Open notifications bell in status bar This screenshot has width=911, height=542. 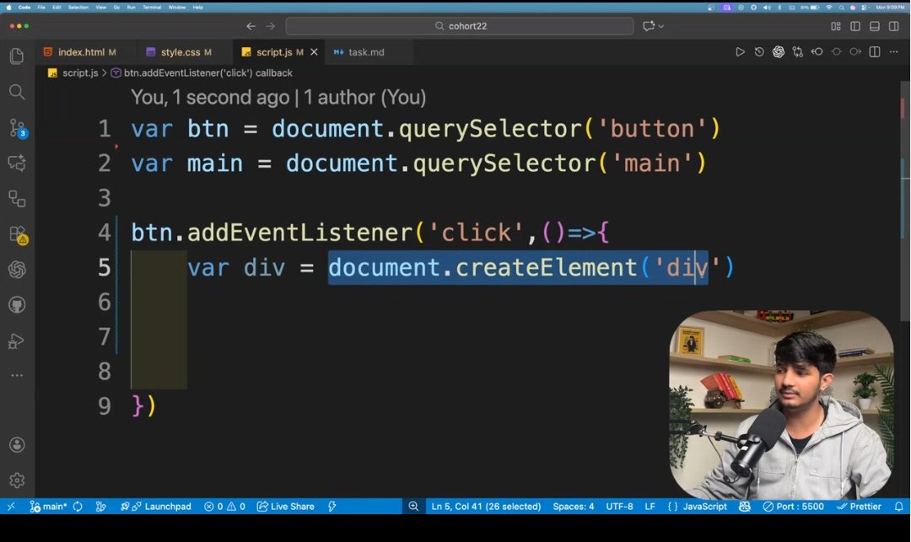(899, 506)
